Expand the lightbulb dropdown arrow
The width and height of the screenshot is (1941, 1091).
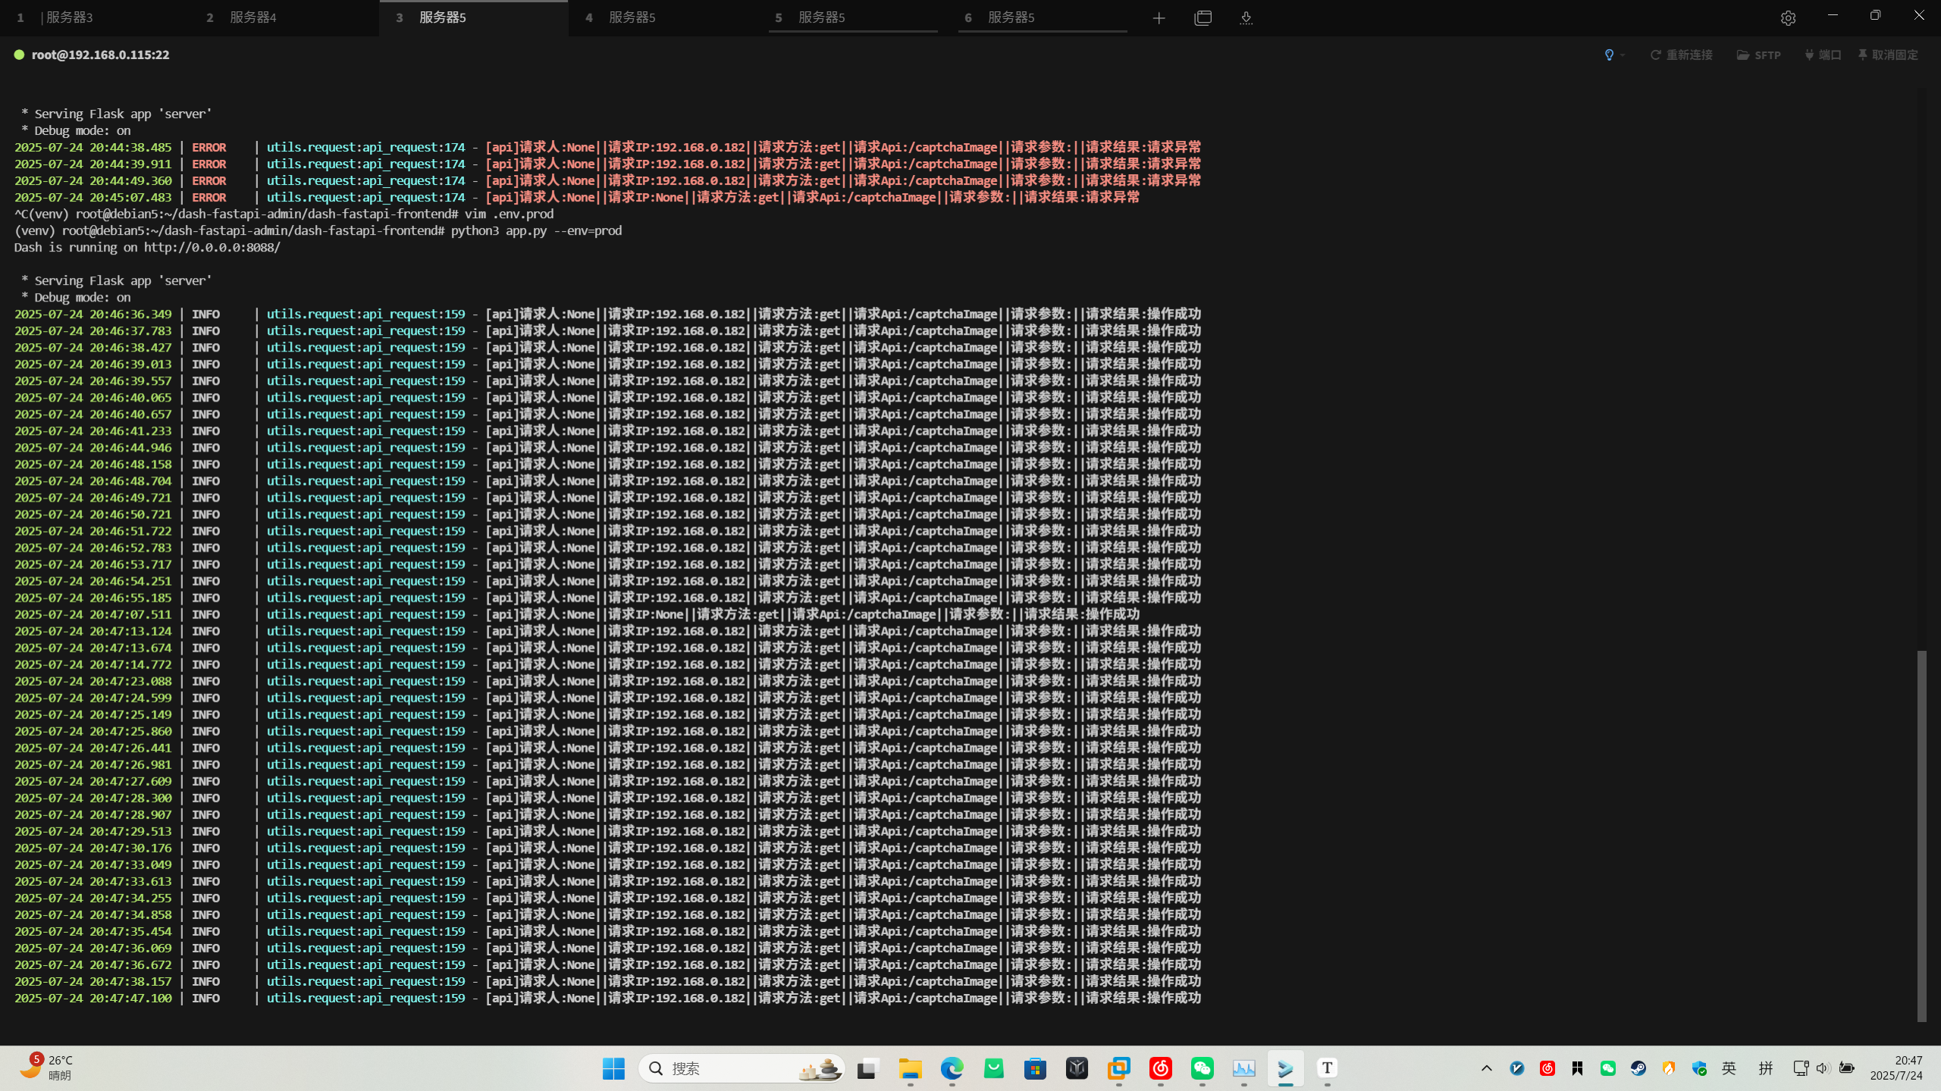tap(1623, 55)
